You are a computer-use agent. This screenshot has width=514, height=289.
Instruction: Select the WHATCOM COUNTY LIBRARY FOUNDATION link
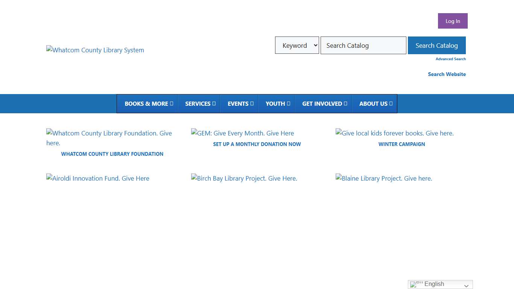point(112,154)
